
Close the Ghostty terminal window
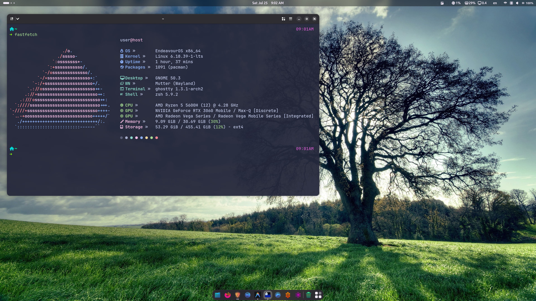pyautogui.click(x=315, y=19)
